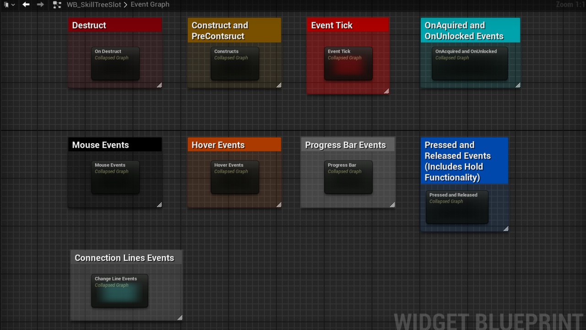Image resolution: width=586 pixels, height=330 pixels.
Task: Select the OnAcquired and OnUnlocked collapsed node
Action: 470,63
